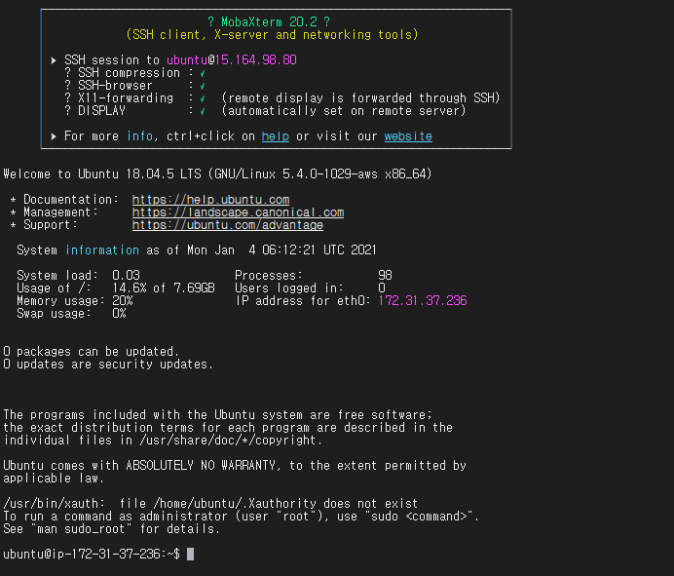Viewport: 674px width, 576px height.
Task: Click the terminal cursor at the prompt
Action: pyautogui.click(x=191, y=554)
